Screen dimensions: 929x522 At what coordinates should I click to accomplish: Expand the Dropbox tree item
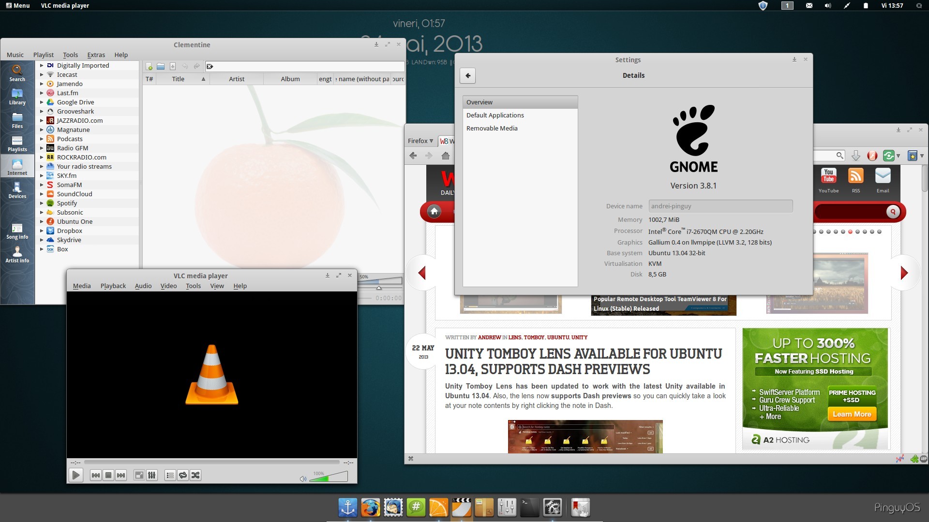pyautogui.click(x=42, y=231)
